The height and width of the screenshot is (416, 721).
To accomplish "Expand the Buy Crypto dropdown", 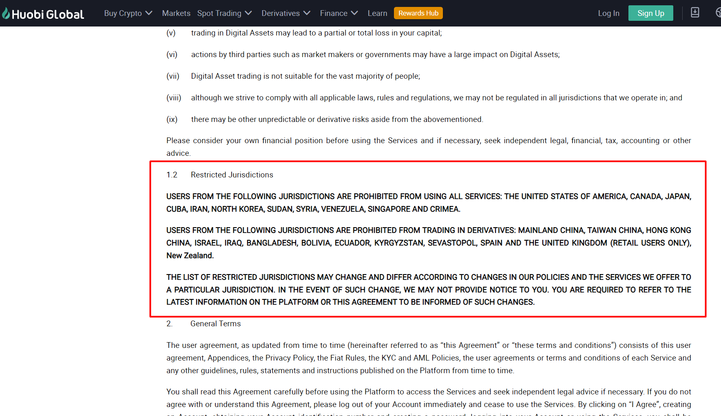I will [x=128, y=13].
